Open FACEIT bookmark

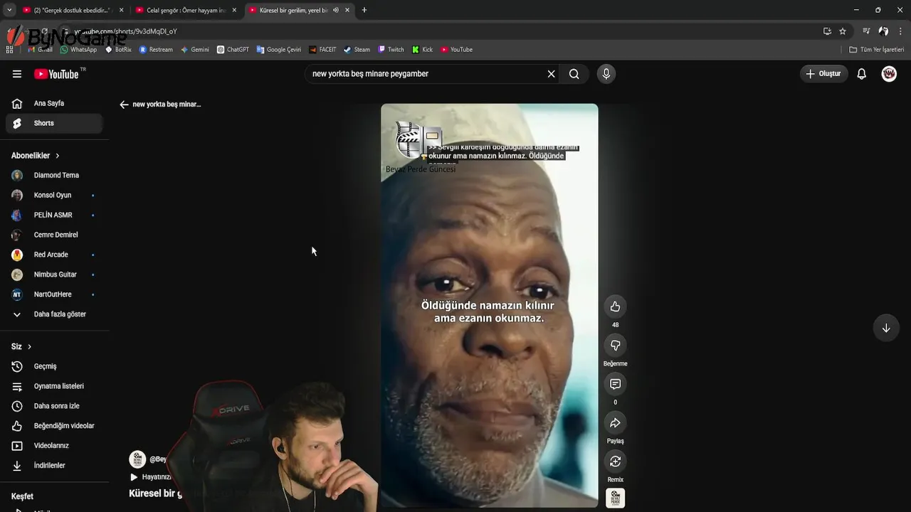[322, 50]
